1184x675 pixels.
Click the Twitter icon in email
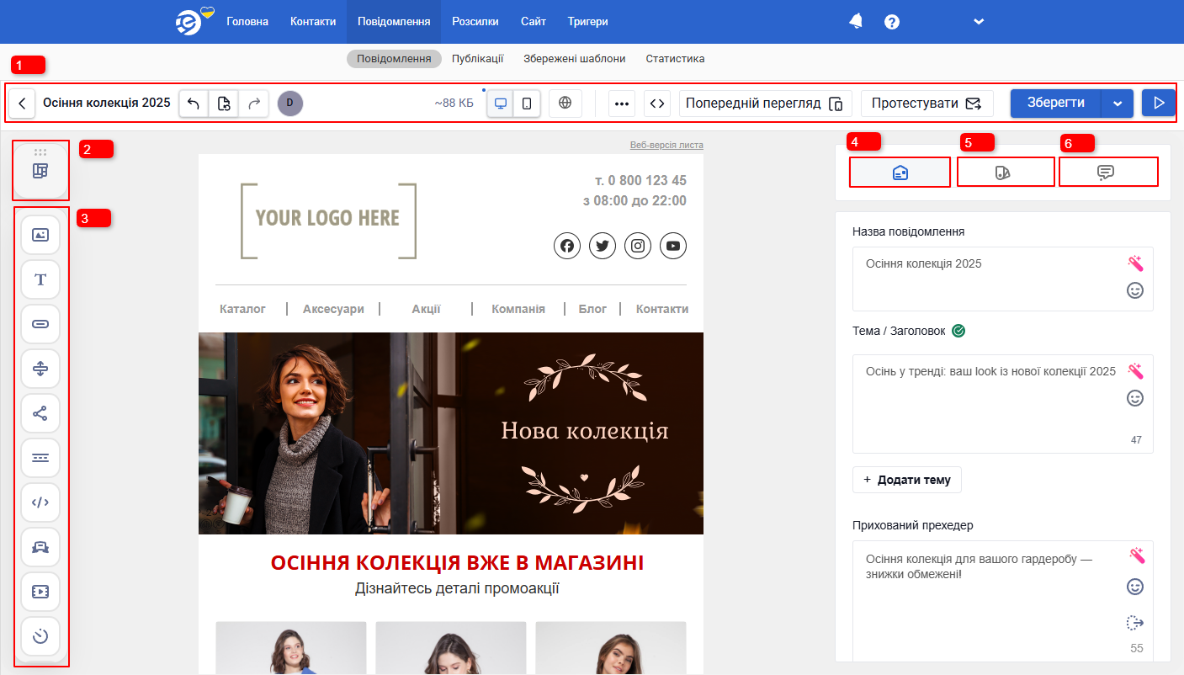(x=603, y=246)
